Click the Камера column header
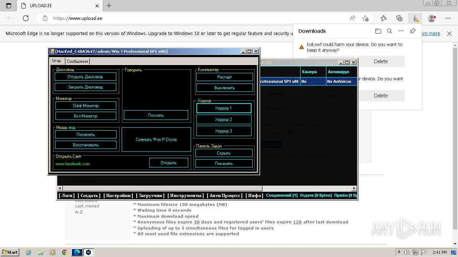 313,72
